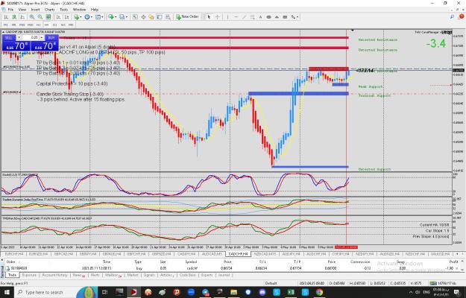Switch to MN timeframe
This screenshot has width=466, height=298.
71,25
